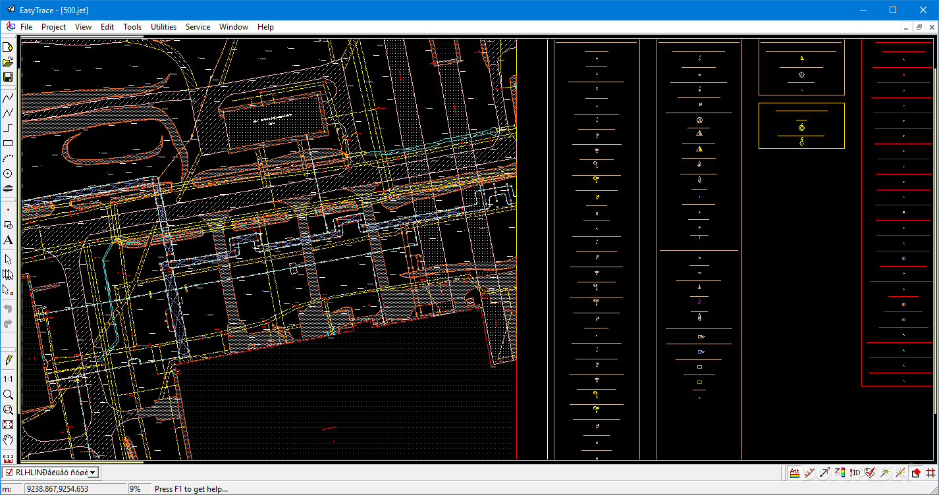The height and width of the screenshot is (495, 939).
Task: Click the New project icon
Action: [x=8, y=47]
